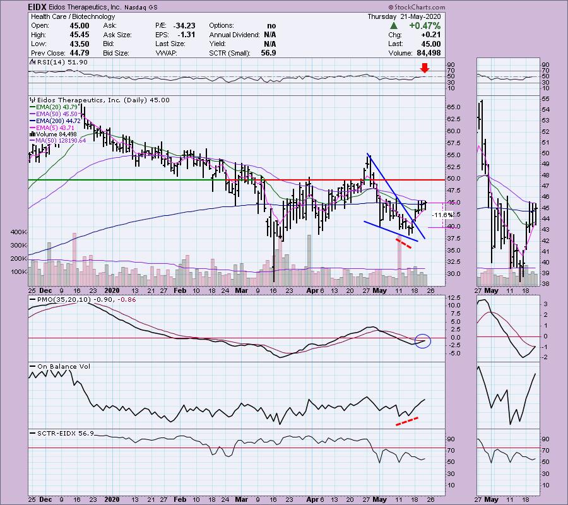Image resolution: width=568 pixels, height=505 pixels.
Task: Open the StockCharts.com copyright label
Action: coord(417,7)
